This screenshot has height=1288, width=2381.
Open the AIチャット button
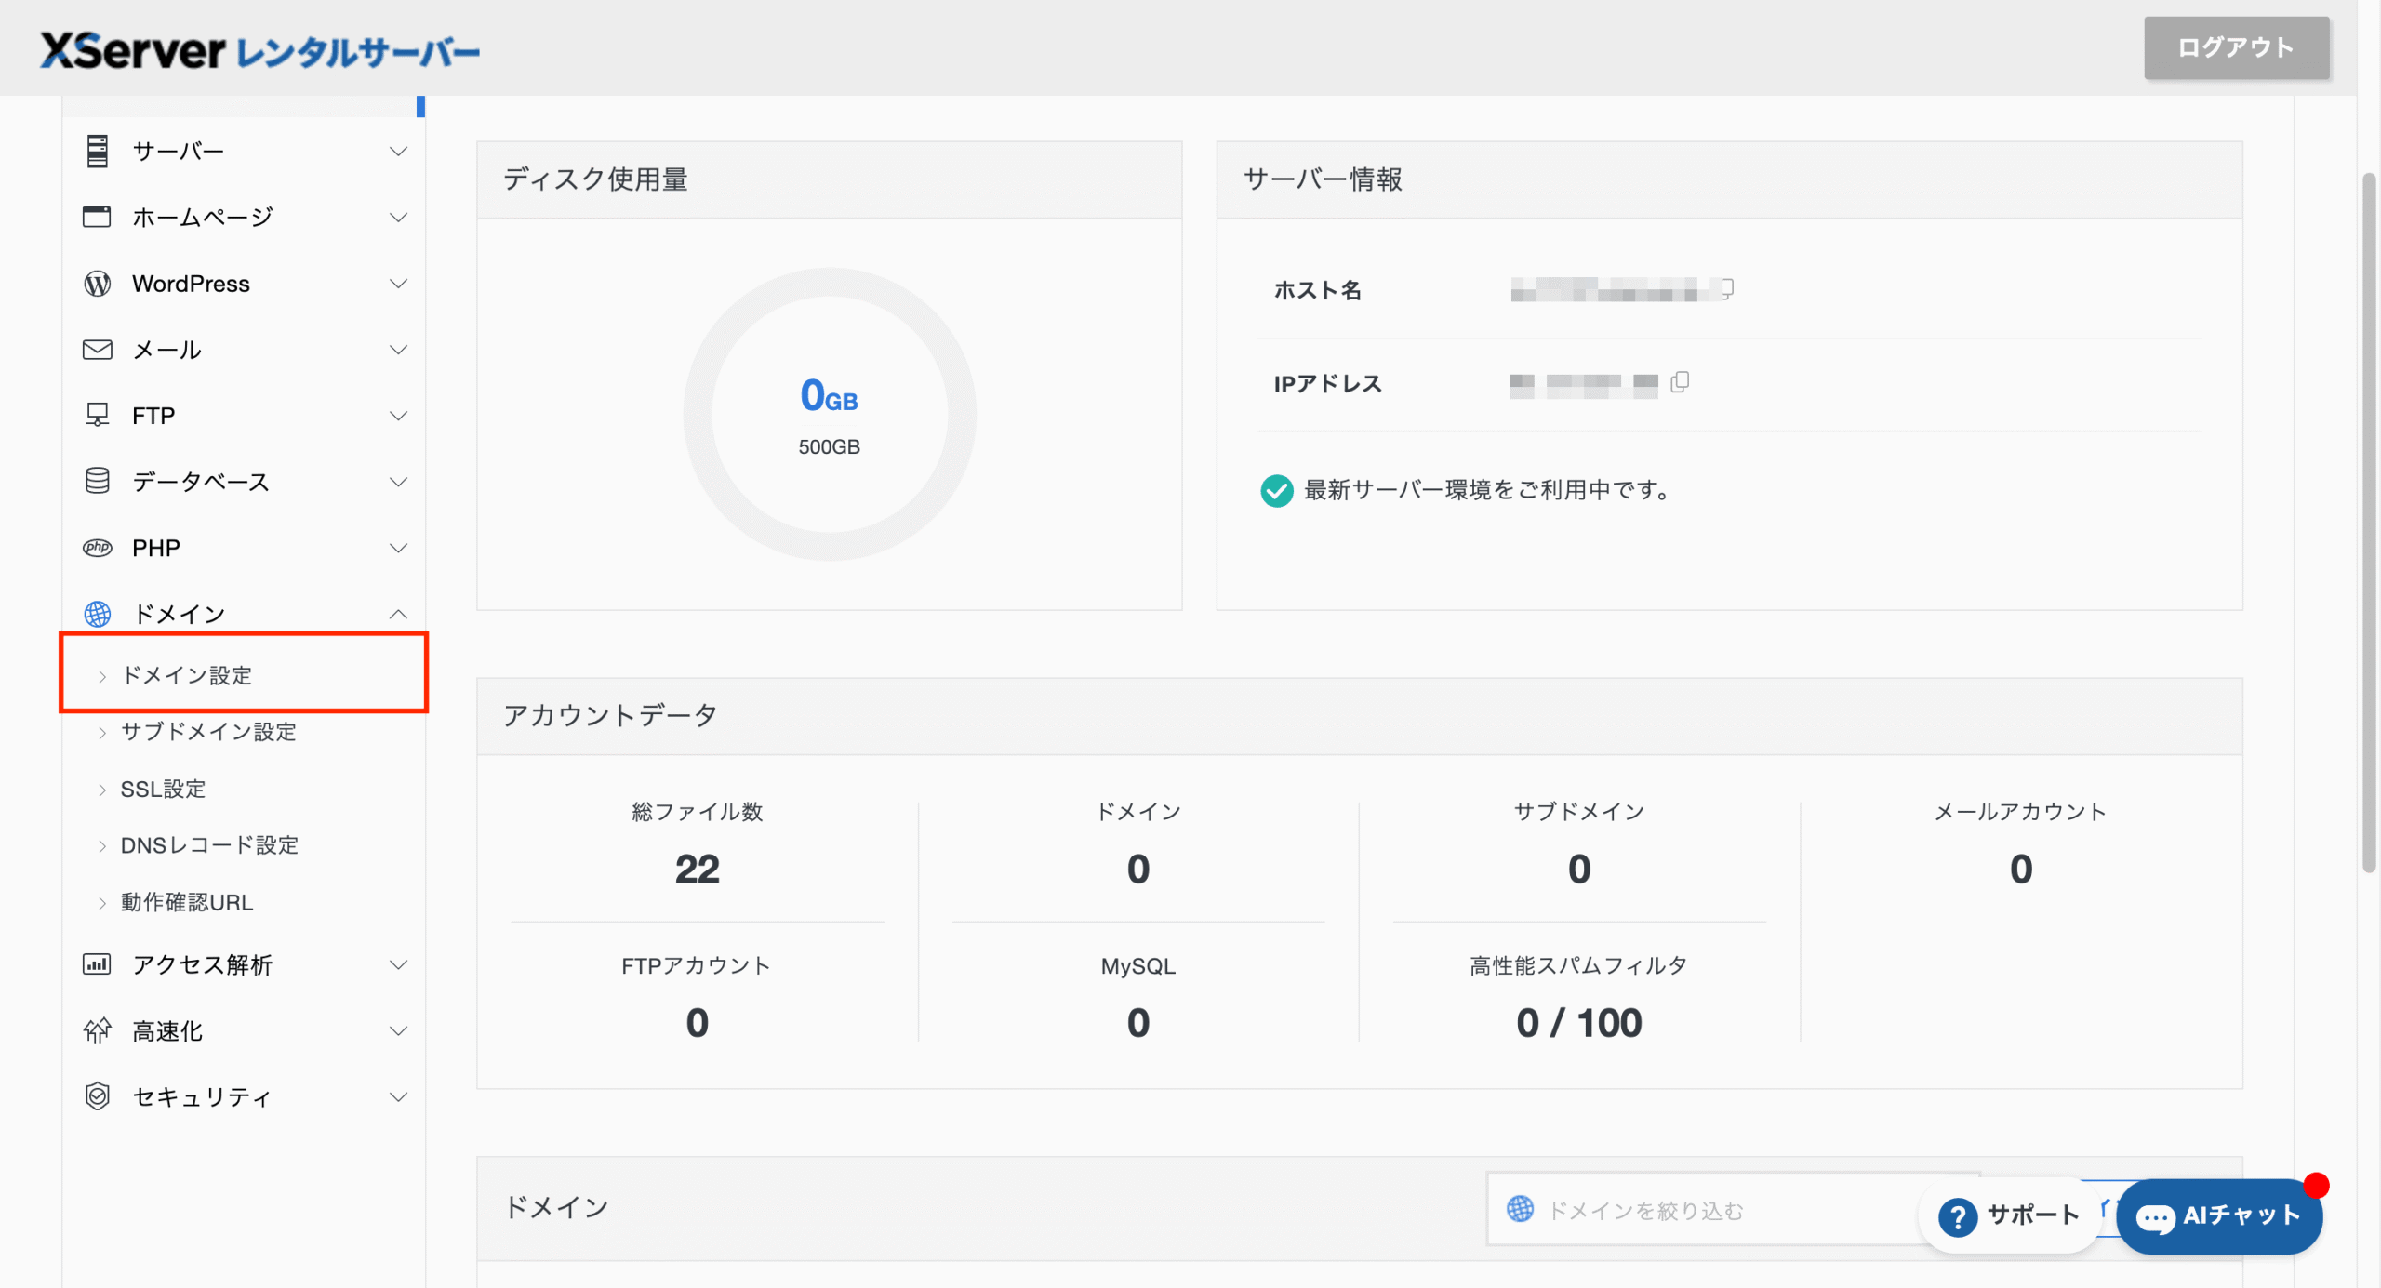pos(2219,1216)
